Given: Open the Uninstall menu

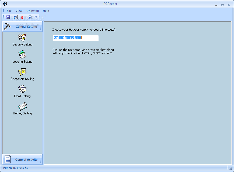Looking at the screenshot, I should pos(33,11).
